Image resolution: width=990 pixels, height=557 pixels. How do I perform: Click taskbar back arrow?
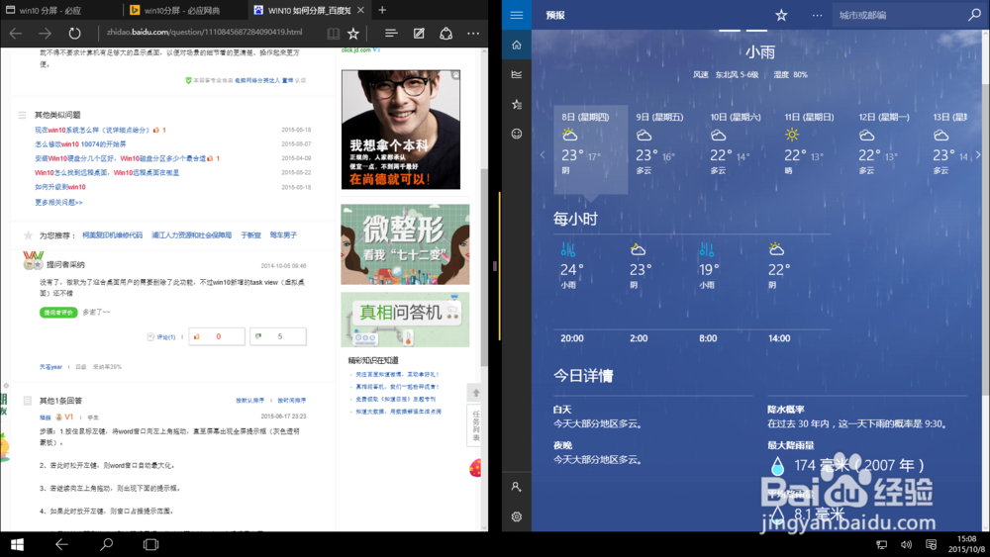point(61,544)
